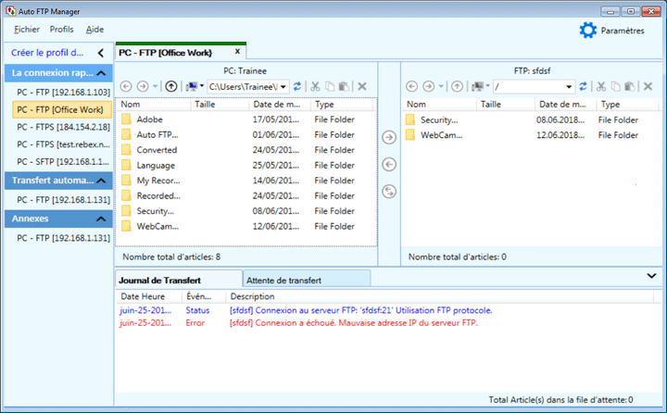This screenshot has width=667, height=413.
Task: Click the upload right-arrow transfer button
Action: click(x=389, y=138)
